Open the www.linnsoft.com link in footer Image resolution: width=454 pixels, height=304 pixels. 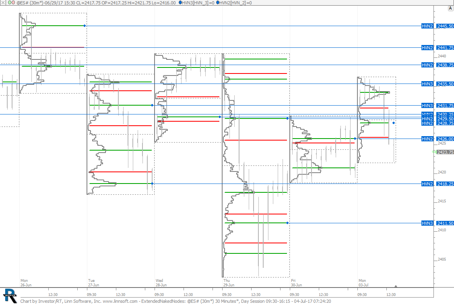[x=120, y=301]
